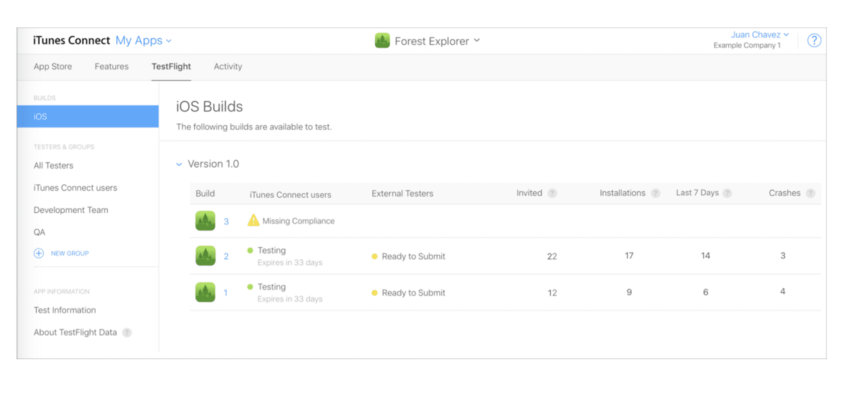Open the Activity tab
841x393 pixels.
[228, 66]
